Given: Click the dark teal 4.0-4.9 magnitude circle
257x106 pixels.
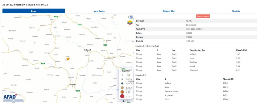Looking at the screenshot, I should tap(122, 83).
